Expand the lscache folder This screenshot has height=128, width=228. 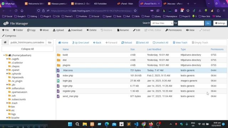pos(7,118)
